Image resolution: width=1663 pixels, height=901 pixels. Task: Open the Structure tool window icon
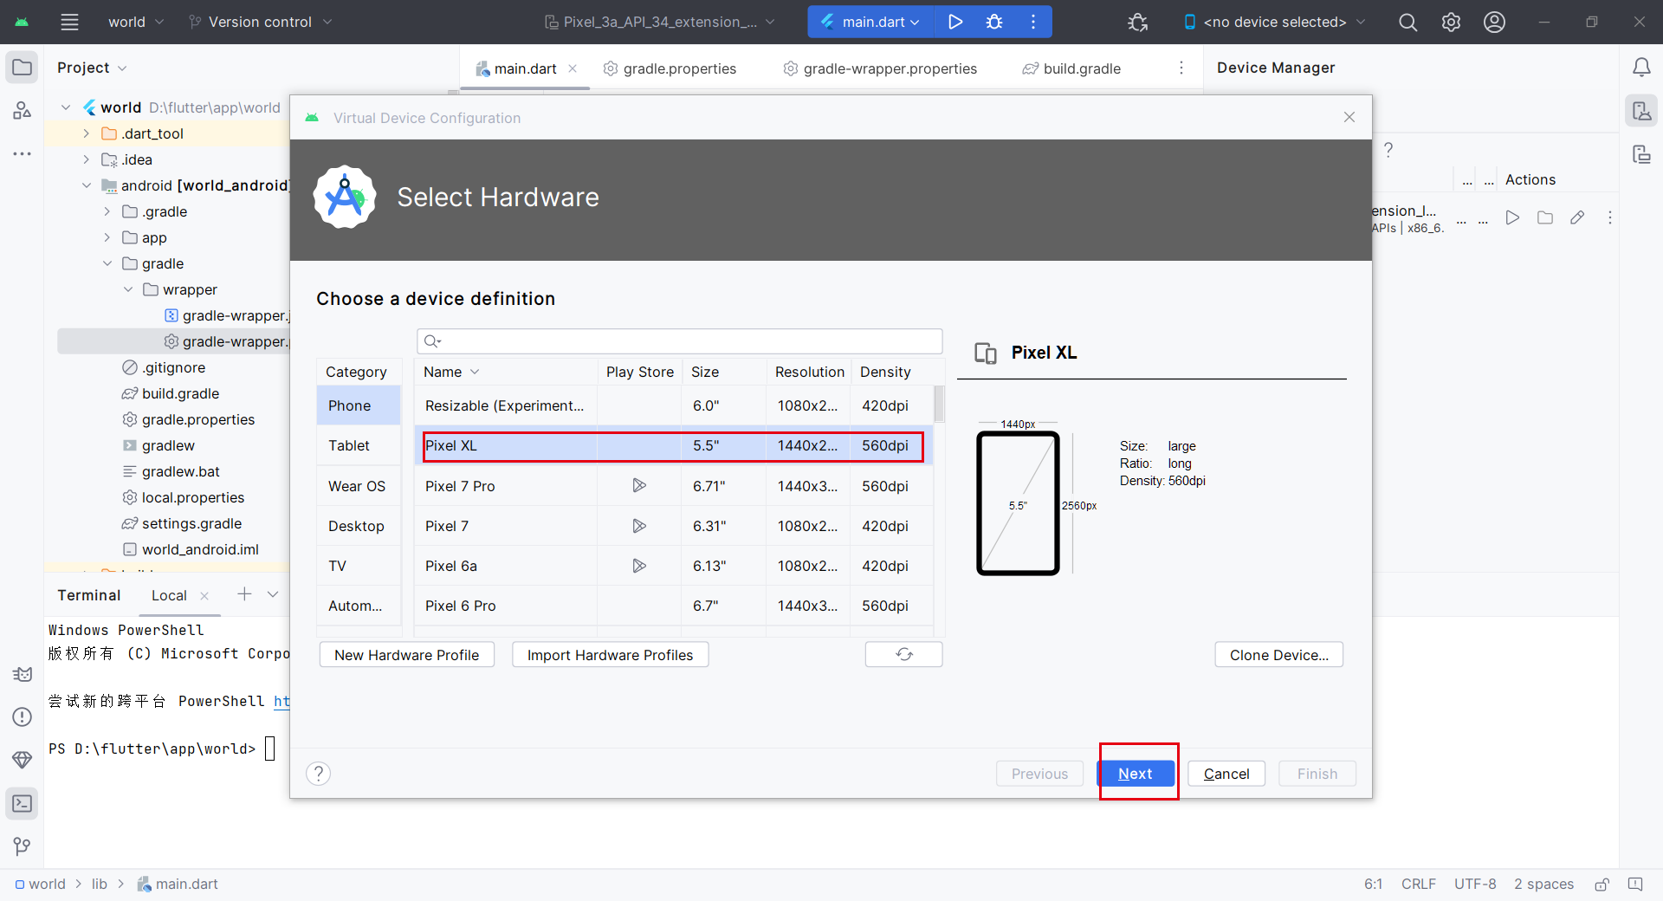23,110
